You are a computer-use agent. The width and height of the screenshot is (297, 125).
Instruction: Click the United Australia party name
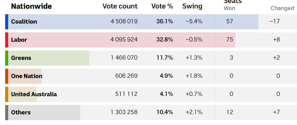click(34, 94)
